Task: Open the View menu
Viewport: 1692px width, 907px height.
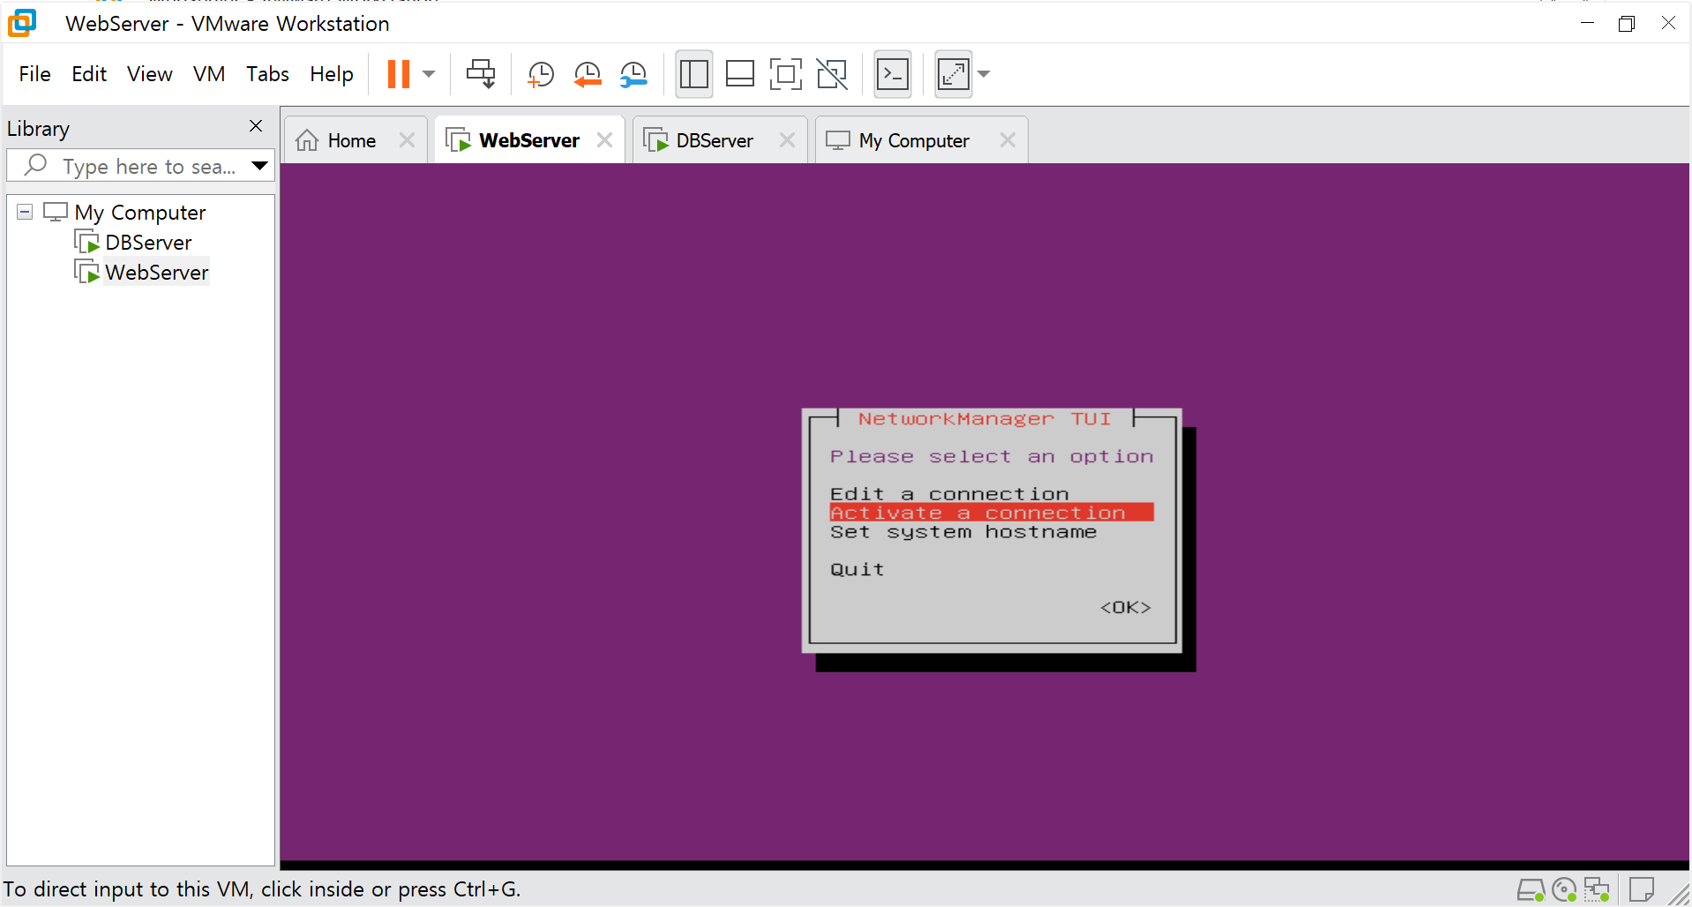Action: coord(150,74)
